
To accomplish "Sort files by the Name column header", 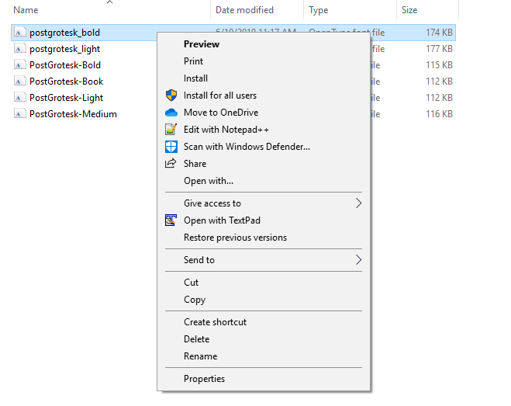I will point(26,10).
